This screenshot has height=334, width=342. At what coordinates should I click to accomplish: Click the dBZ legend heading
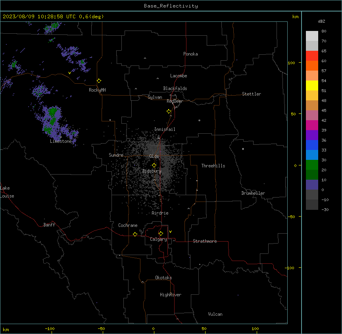pos(321,21)
